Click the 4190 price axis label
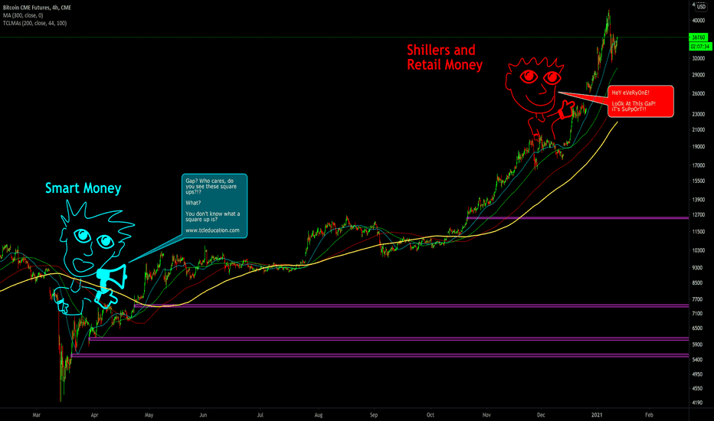 pyautogui.click(x=697, y=403)
